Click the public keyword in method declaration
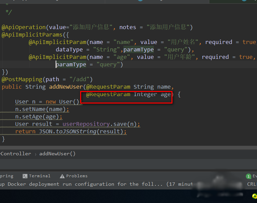 coord(11,87)
